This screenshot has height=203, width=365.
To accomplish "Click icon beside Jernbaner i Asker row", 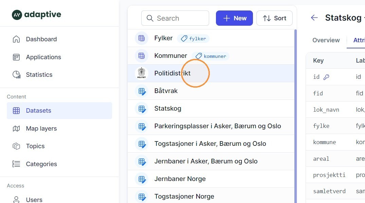I will (x=142, y=161).
